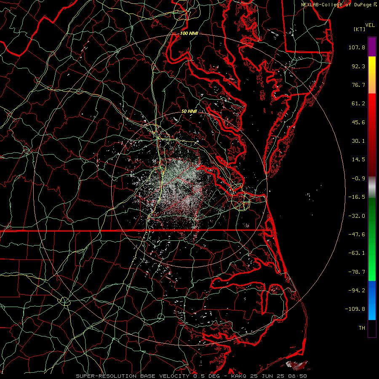
Task: Click the Super-Resolution Base Velocity caption text
Action: pyautogui.click(x=192, y=376)
